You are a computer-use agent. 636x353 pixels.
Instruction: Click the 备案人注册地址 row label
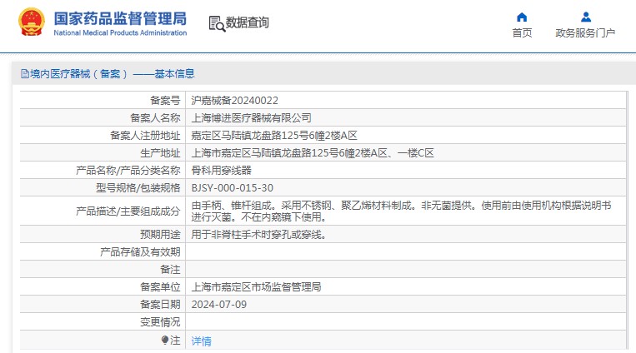[x=145, y=136]
